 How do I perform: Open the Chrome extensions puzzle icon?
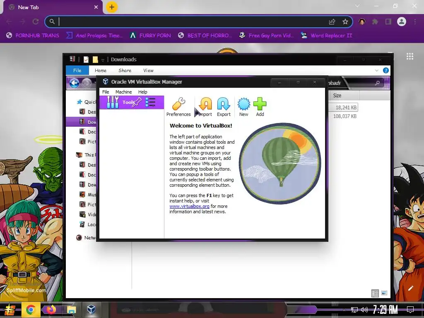[x=375, y=22]
